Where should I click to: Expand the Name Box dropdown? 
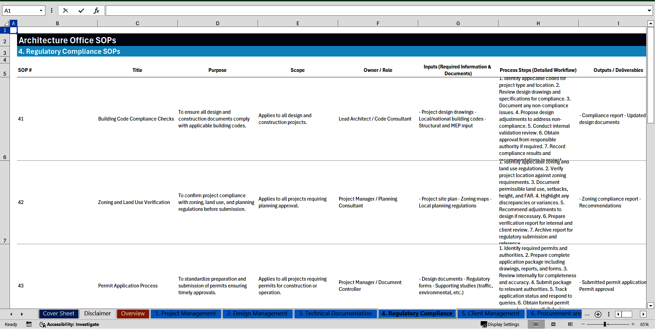41,11
